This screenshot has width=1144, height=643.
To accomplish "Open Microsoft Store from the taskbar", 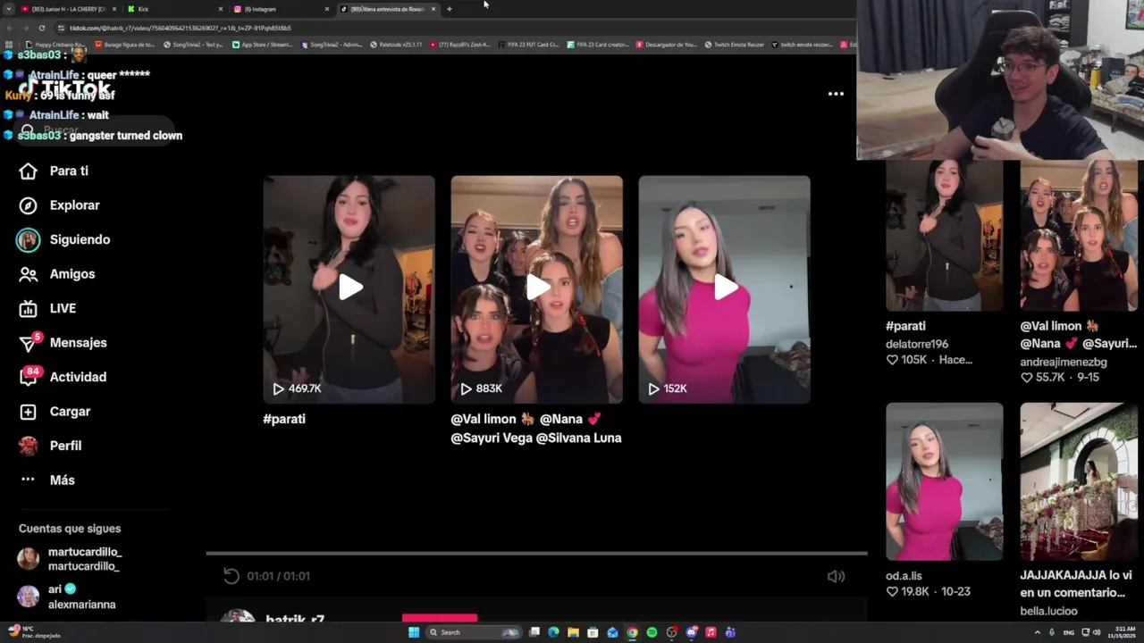I will pos(593,632).
